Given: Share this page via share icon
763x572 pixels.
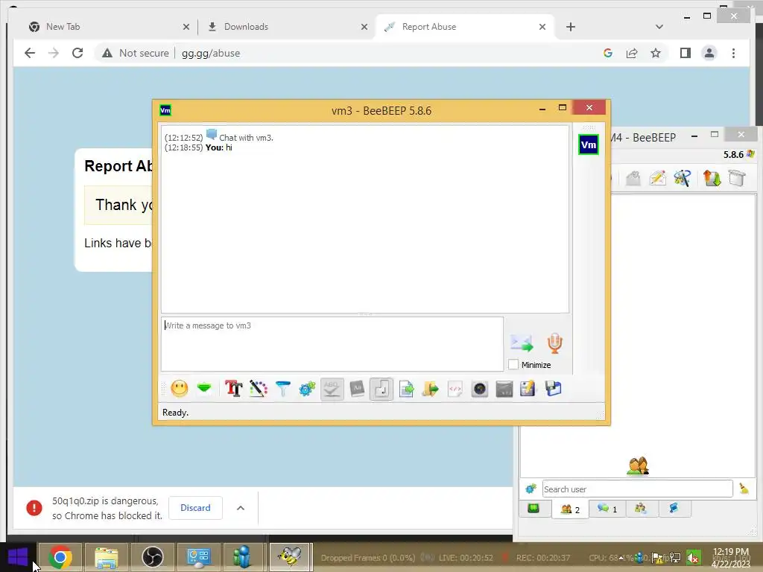Looking at the screenshot, I should (x=632, y=53).
